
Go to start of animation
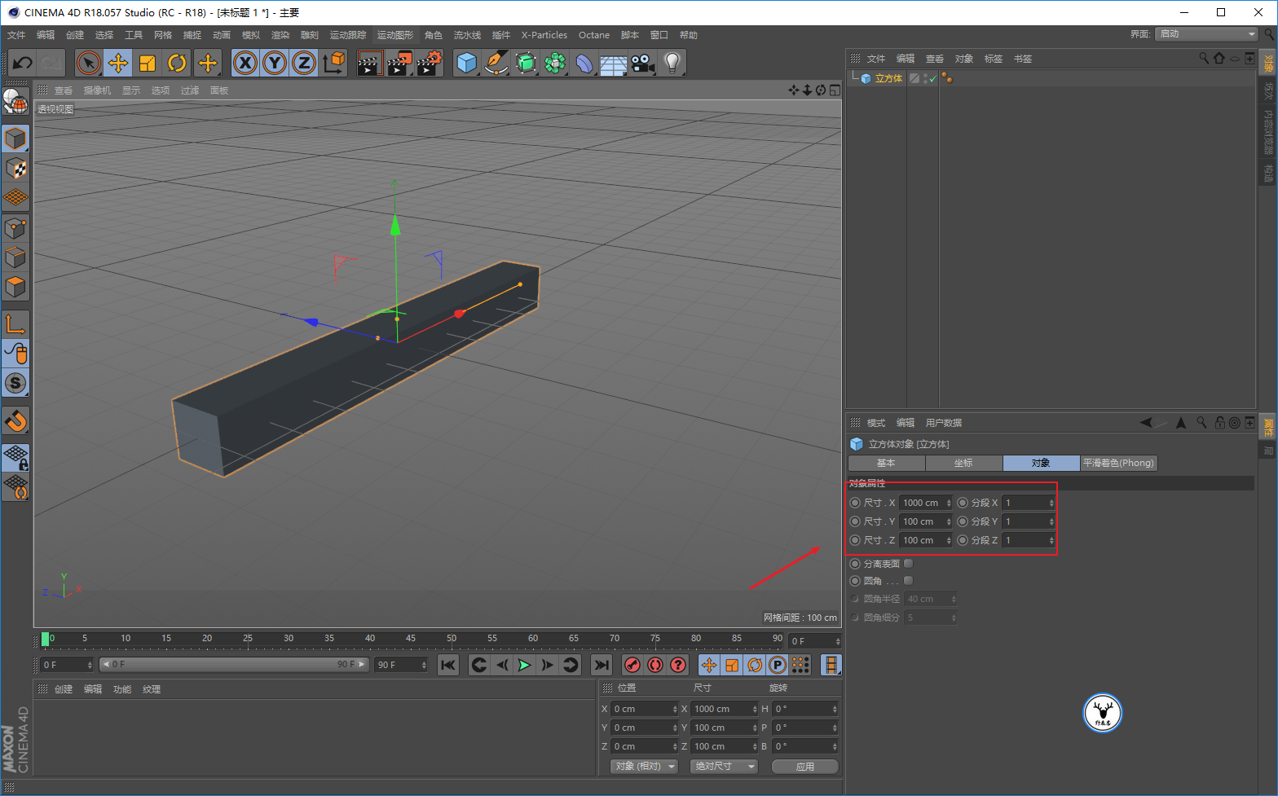pos(448,666)
